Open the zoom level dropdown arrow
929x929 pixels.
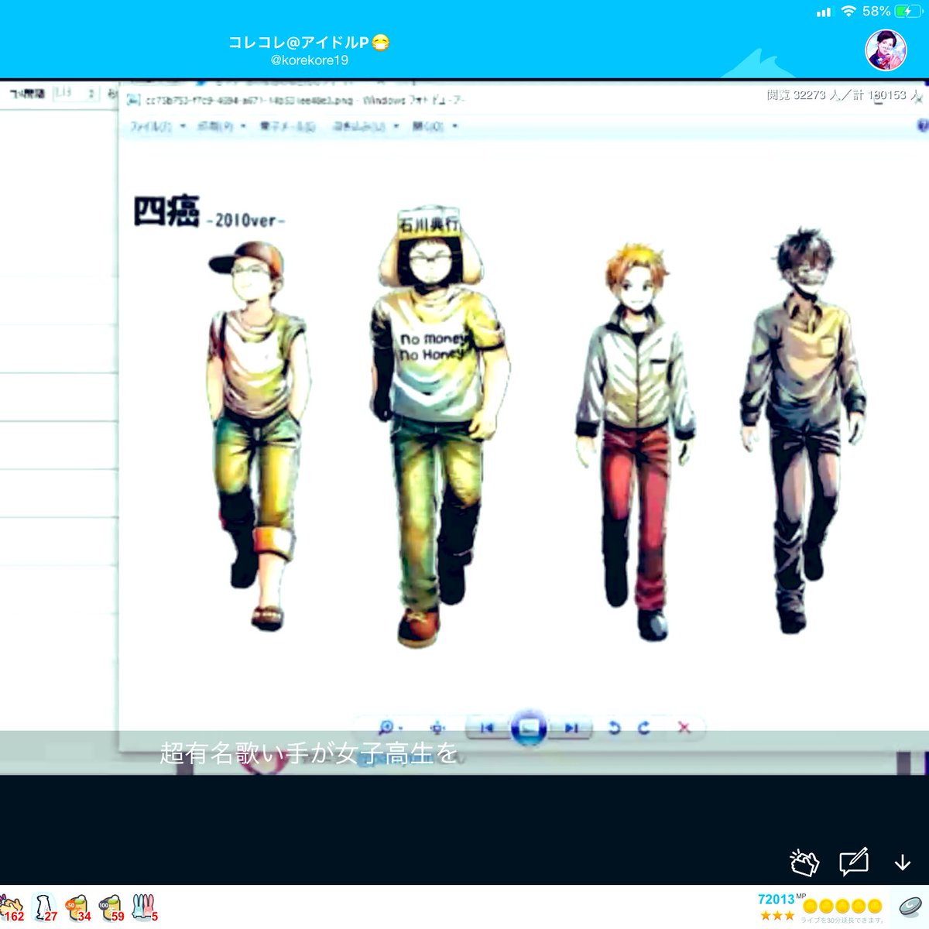pyautogui.click(x=400, y=728)
